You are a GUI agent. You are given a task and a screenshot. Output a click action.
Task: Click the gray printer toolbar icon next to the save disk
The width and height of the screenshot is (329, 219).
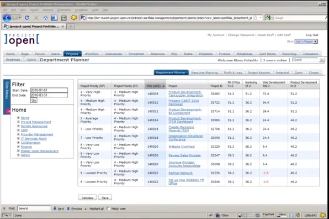coord(64,18)
